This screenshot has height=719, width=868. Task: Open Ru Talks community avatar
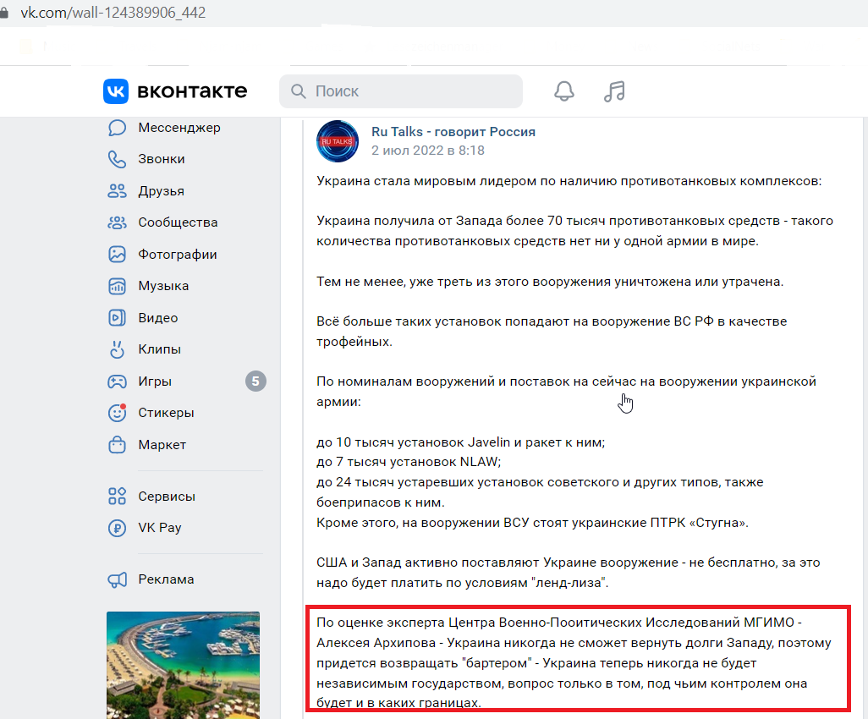pos(337,141)
